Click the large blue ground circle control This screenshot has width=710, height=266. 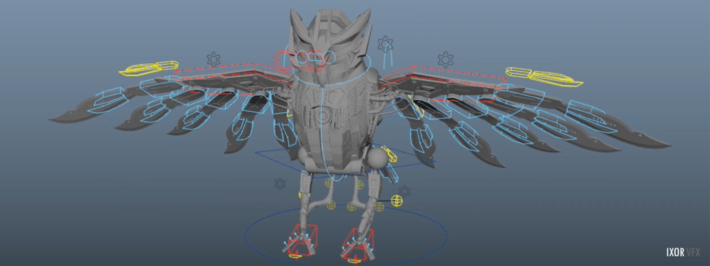346,236
